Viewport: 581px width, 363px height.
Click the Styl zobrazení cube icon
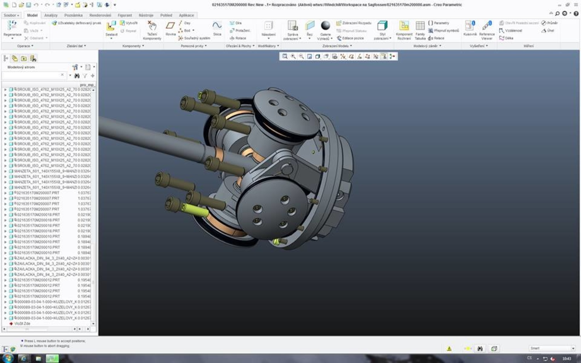[x=382, y=26]
